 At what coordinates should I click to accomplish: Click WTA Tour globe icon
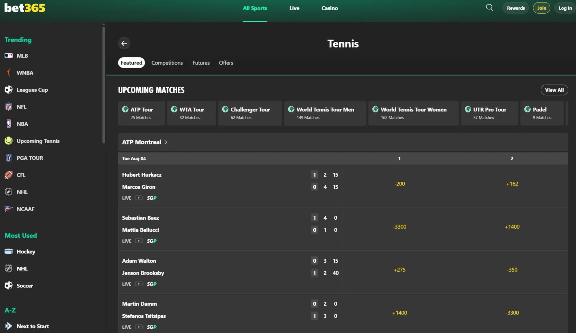click(174, 109)
